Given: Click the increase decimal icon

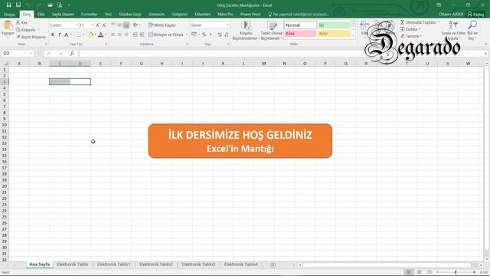Looking at the screenshot, I should [220, 34].
